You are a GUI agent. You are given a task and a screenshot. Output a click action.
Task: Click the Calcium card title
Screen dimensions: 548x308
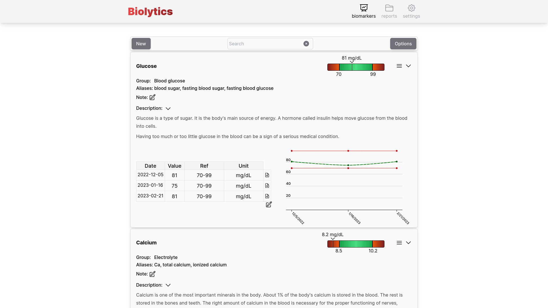click(146, 243)
